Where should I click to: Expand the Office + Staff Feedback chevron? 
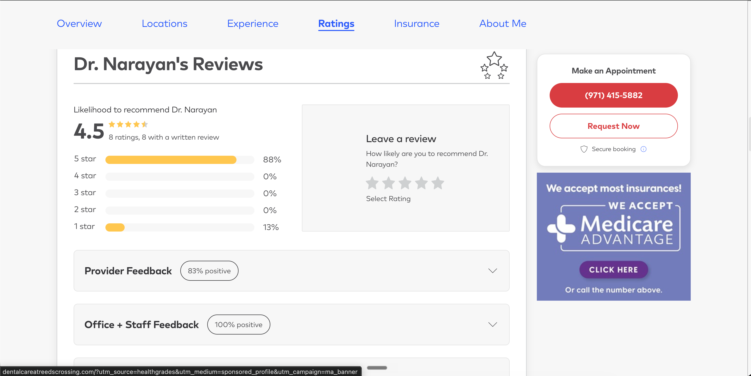point(492,325)
